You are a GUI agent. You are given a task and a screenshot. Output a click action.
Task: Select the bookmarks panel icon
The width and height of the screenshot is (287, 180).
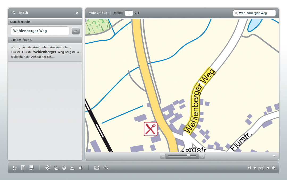point(23,168)
